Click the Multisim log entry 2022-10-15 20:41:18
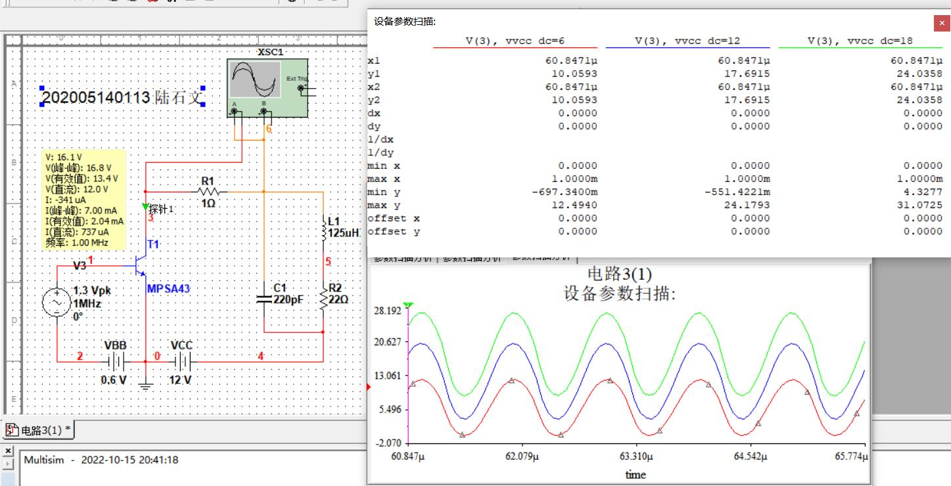951x486 pixels. (x=101, y=460)
